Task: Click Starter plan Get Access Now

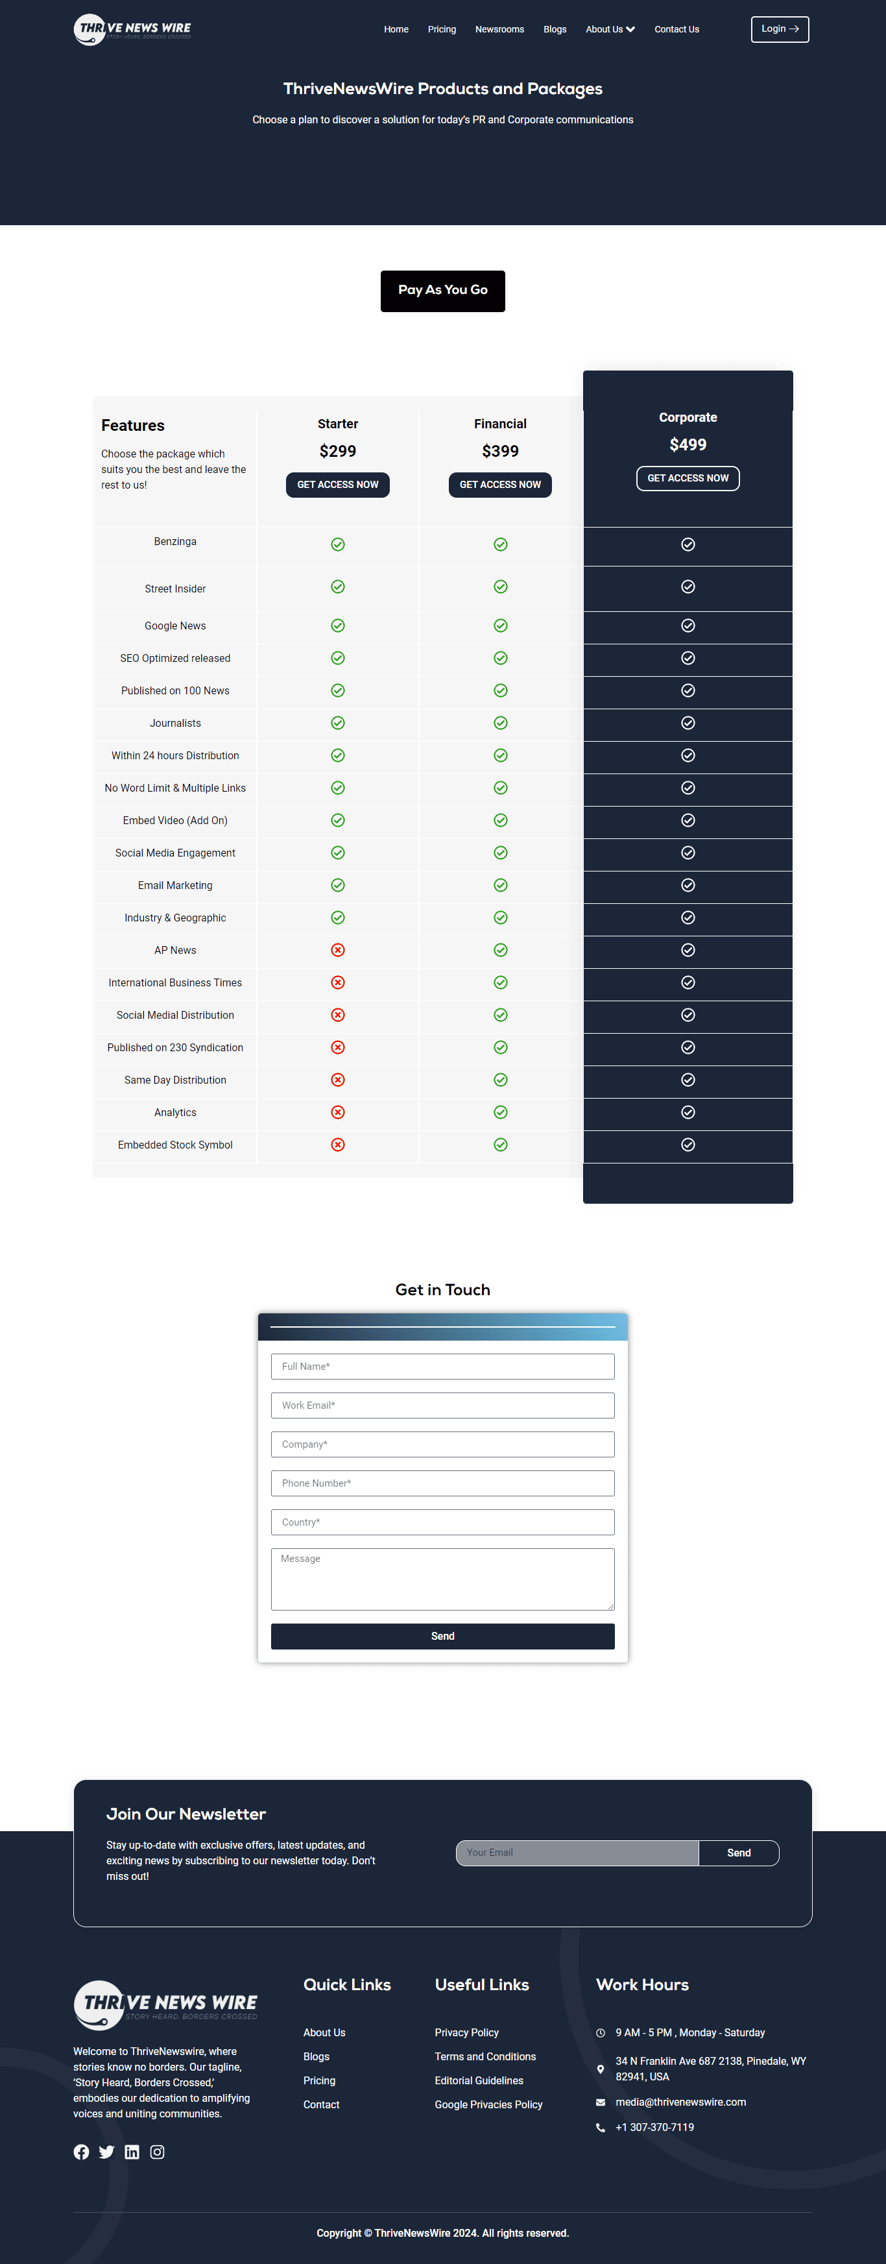Action: [x=338, y=484]
